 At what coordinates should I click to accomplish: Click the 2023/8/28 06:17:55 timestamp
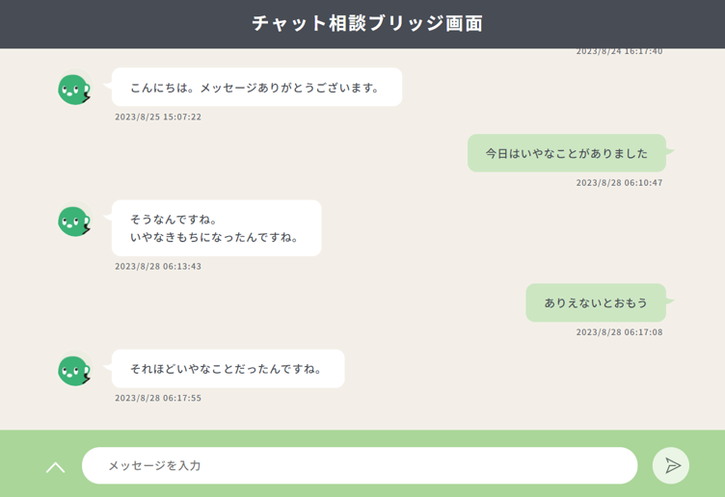(158, 398)
